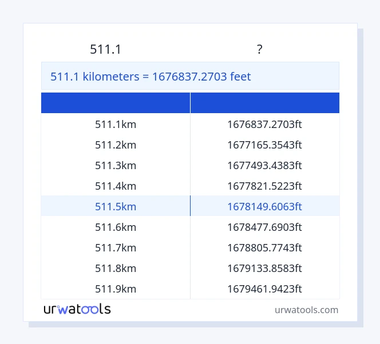Viewport: 380px width, 344px height.
Task: Click the question mark result field
Action: click(x=259, y=50)
